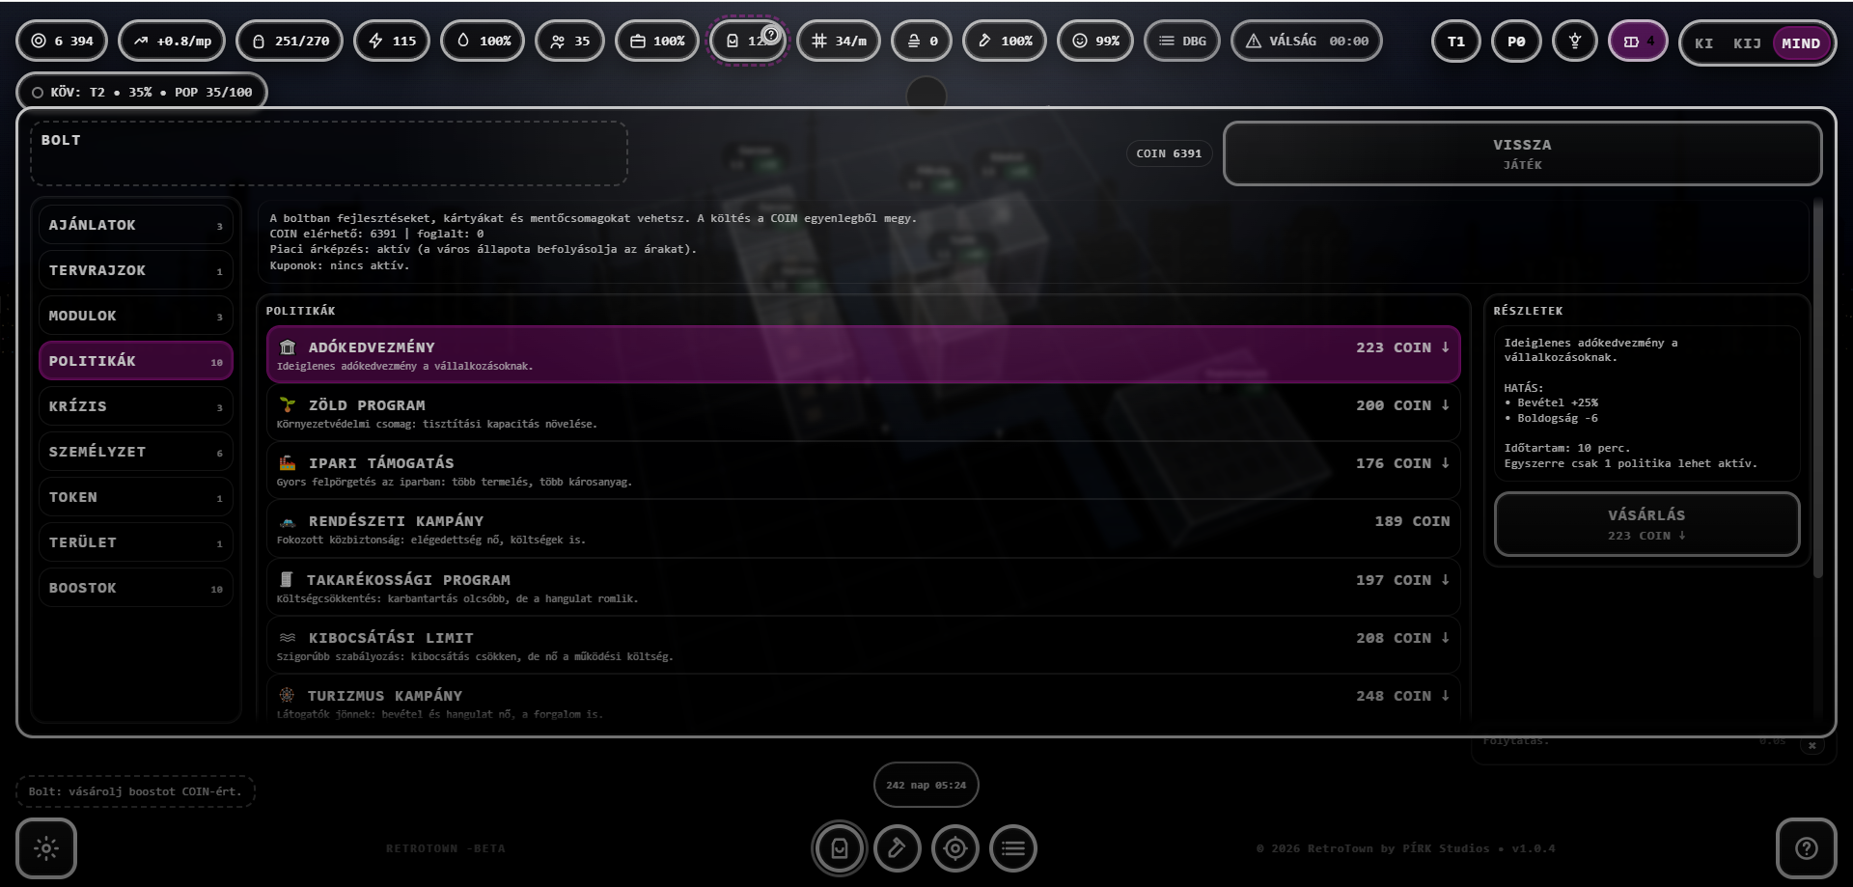Open the help question mark button
1853x887 pixels.
point(1806,848)
